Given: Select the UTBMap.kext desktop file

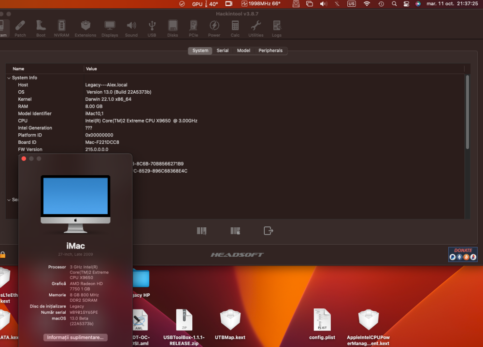Looking at the screenshot, I should click(x=230, y=324).
